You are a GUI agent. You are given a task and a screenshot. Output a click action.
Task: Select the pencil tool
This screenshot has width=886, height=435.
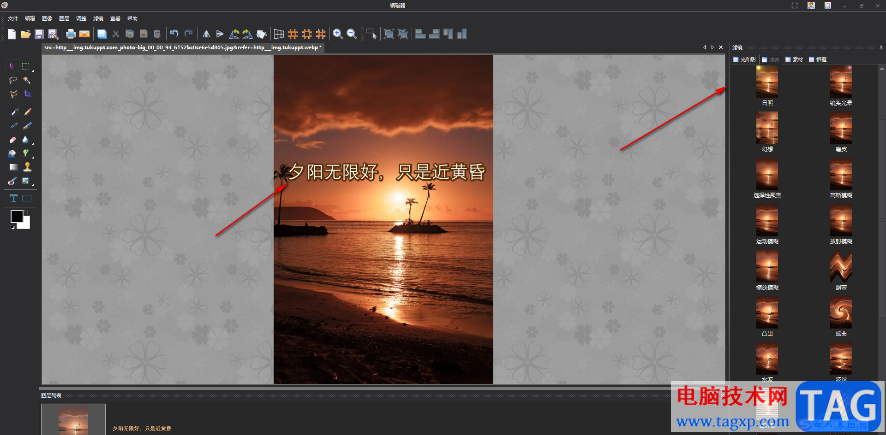coord(28,112)
